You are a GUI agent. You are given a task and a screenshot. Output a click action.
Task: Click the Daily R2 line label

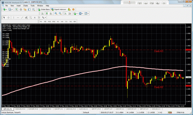click(158, 87)
